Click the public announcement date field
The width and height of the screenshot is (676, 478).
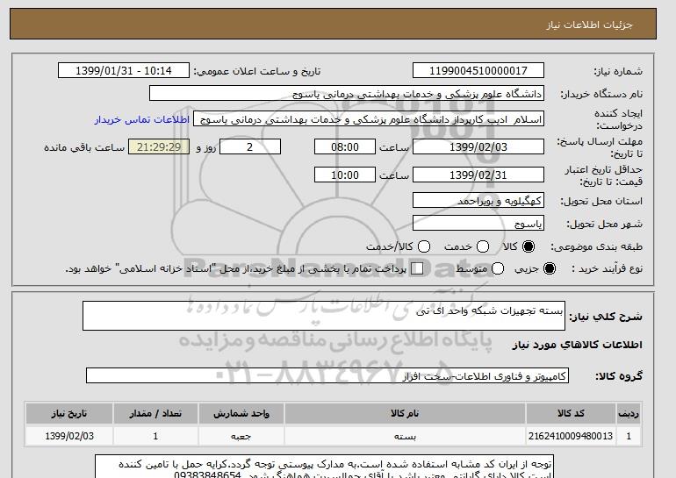(124, 71)
